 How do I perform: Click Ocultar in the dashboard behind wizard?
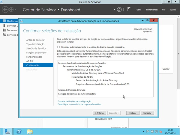[x=166, y=69]
